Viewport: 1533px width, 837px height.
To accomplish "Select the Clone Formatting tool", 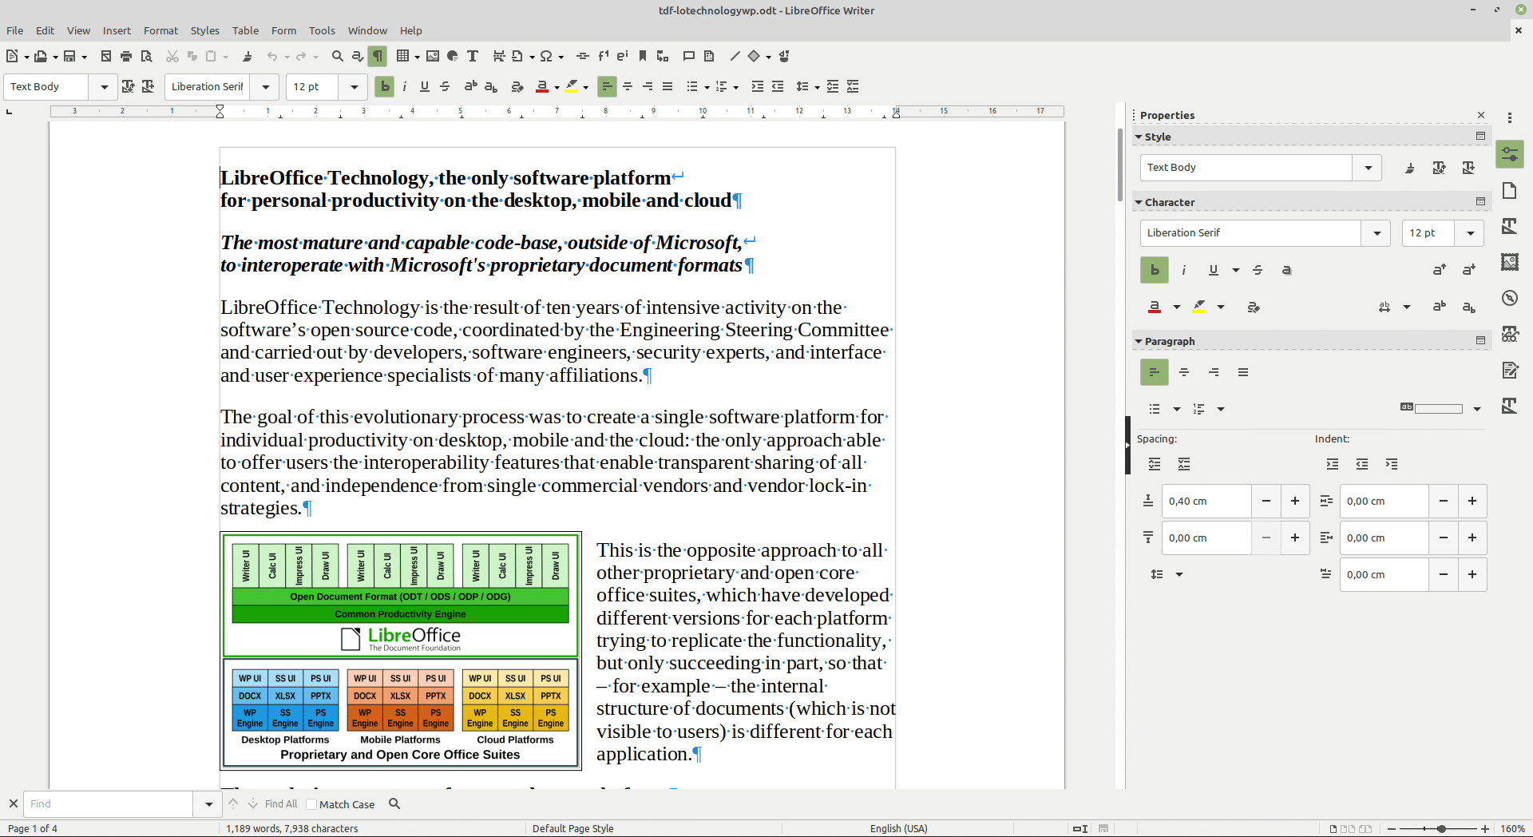I will coord(248,56).
